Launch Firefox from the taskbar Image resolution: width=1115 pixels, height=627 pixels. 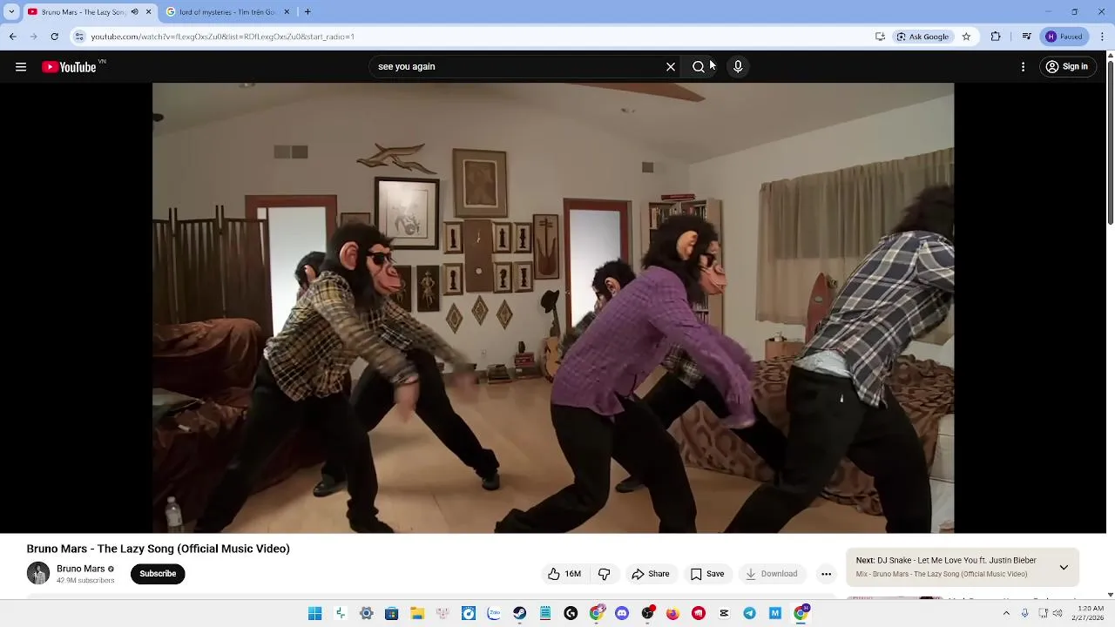click(672, 614)
